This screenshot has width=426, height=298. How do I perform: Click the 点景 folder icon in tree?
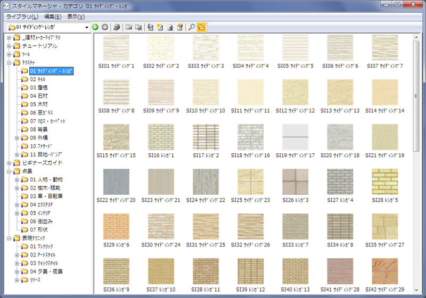pyautogui.click(x=17, y=171)
